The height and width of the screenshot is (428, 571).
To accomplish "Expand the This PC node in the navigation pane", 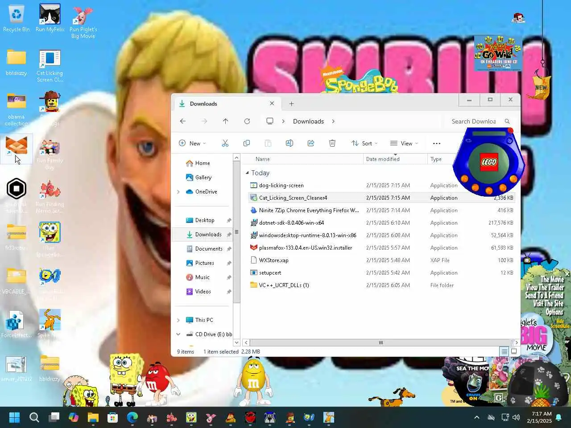I will pos(178,320).
